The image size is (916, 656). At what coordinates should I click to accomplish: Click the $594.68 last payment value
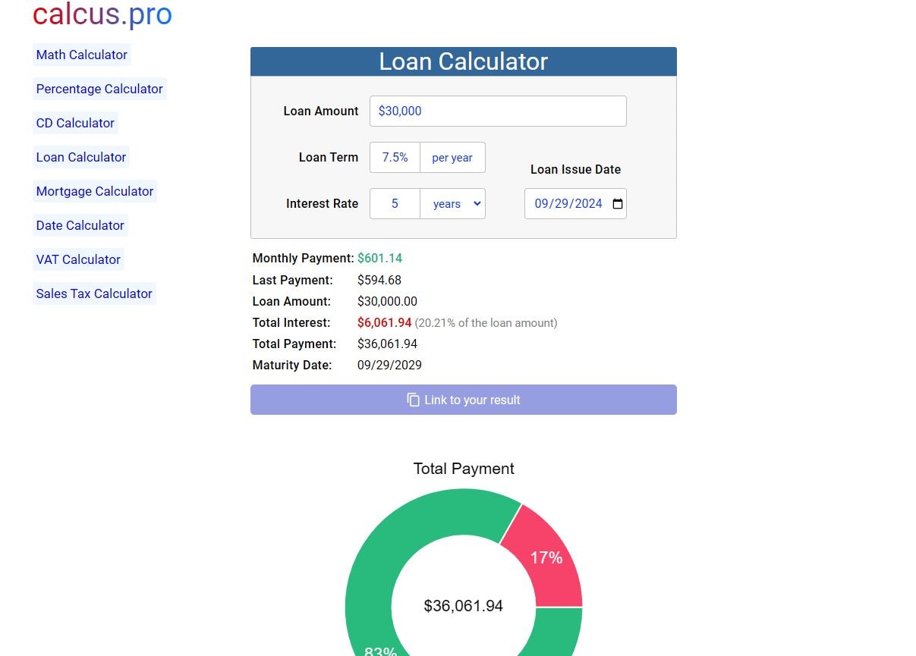coord(379,280)
